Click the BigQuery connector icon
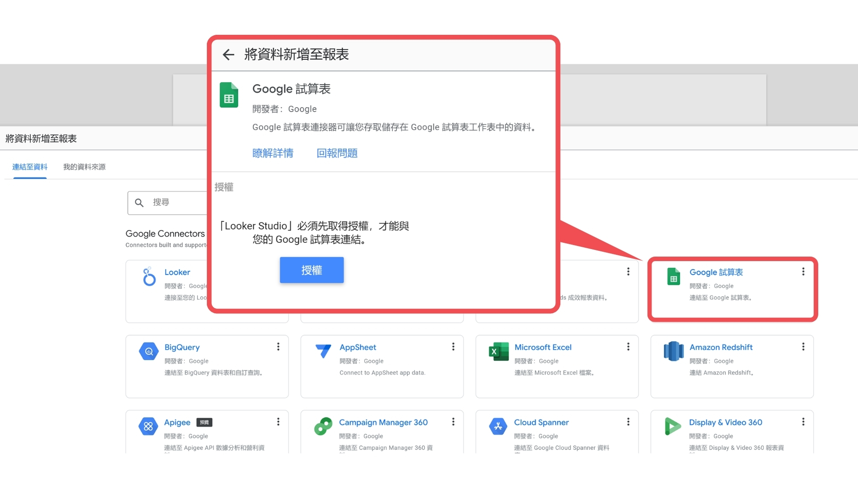Screen dimensions: 858x482 tap(149, 351)
